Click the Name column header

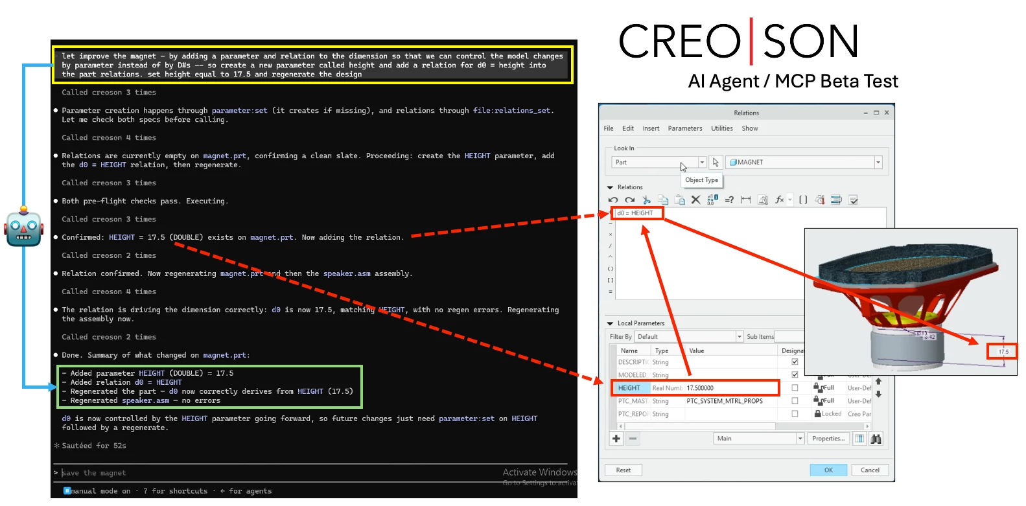pyautogui.click(x=632, y=351)
